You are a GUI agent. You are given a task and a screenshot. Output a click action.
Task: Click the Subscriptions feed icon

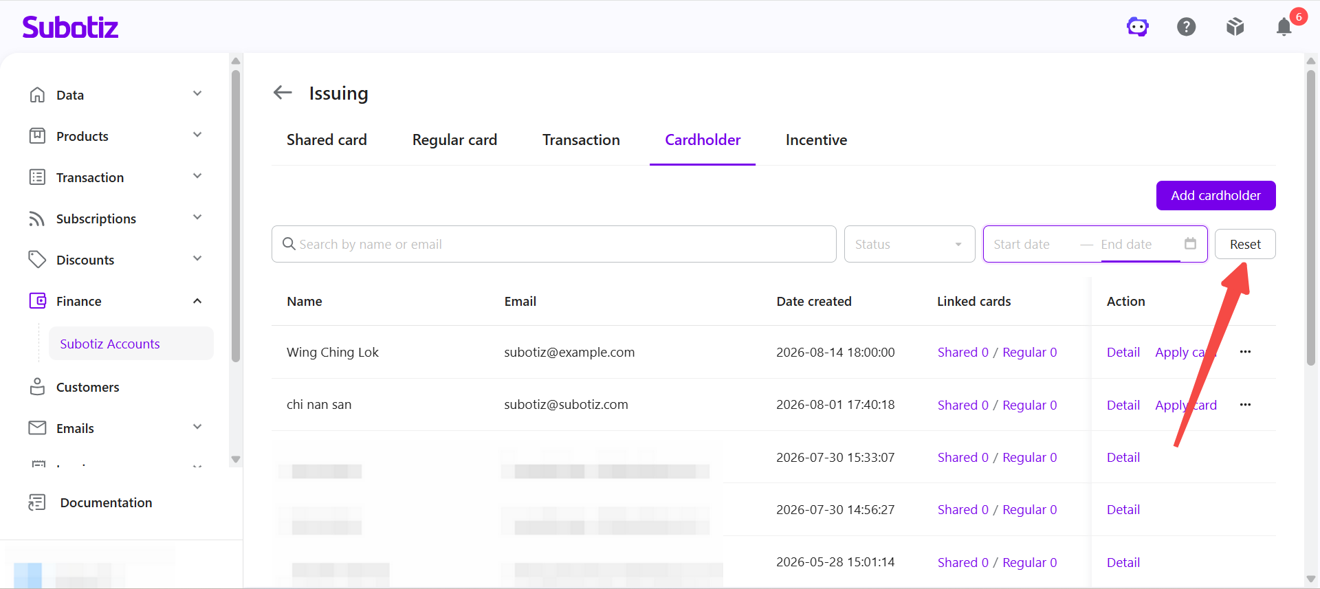coord(37,219)
